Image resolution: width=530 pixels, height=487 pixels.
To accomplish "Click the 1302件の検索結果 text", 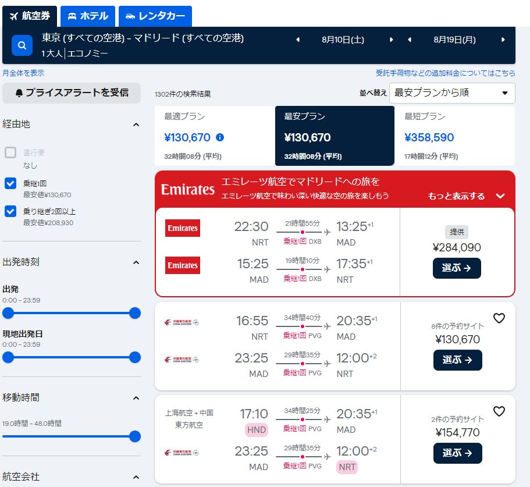I will click(183, 94).
